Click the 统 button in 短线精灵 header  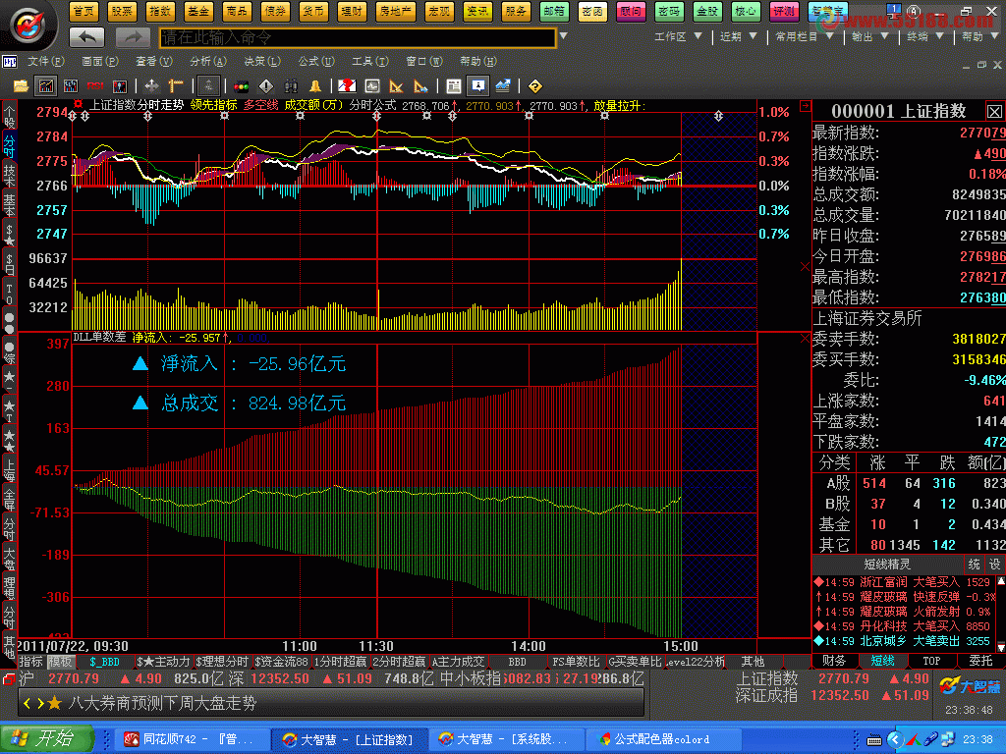pos(975,565)
